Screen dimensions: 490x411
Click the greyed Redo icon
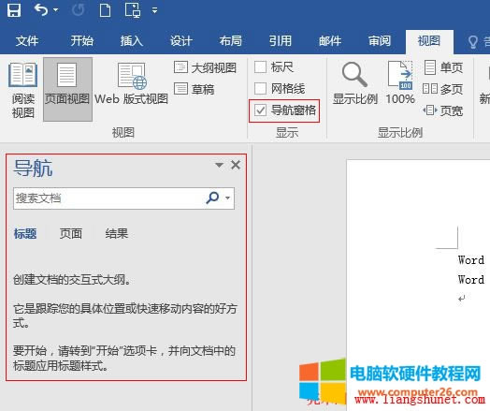(78, 10)
